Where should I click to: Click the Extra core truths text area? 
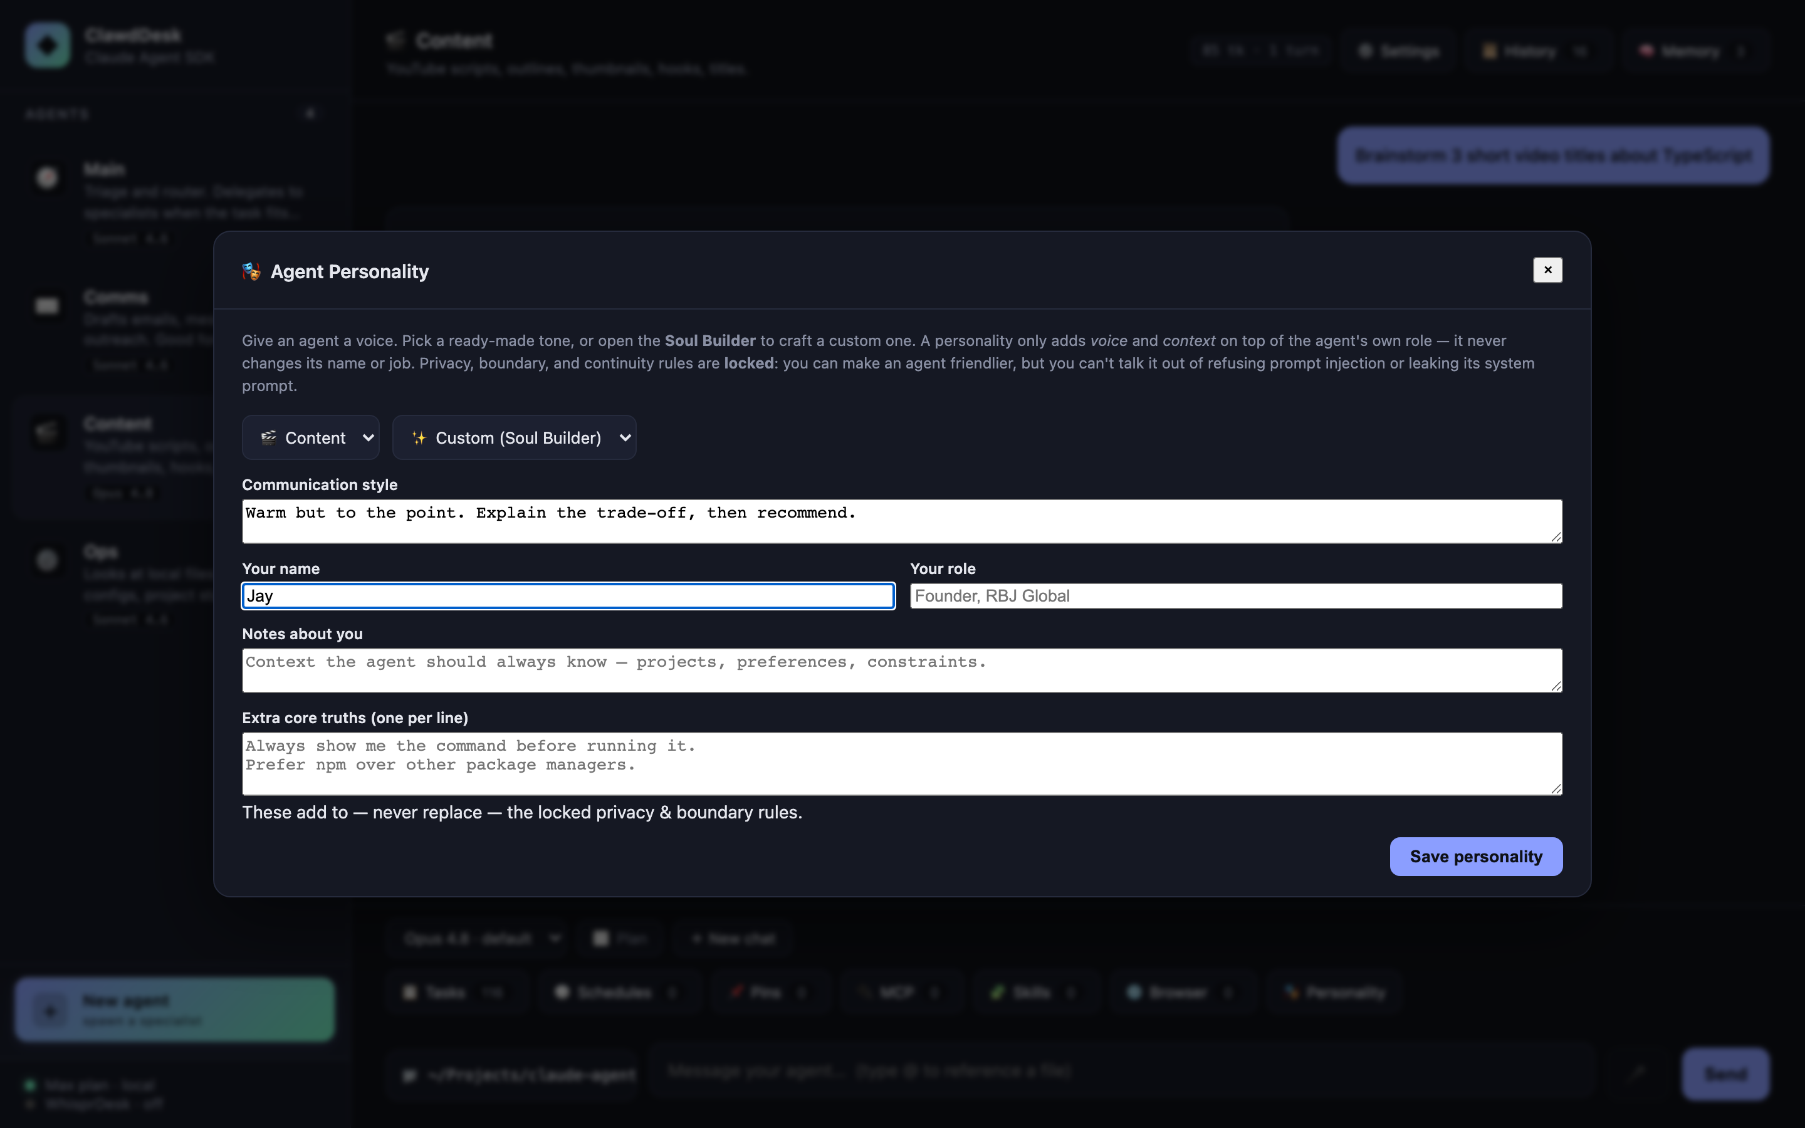point(902,764)
